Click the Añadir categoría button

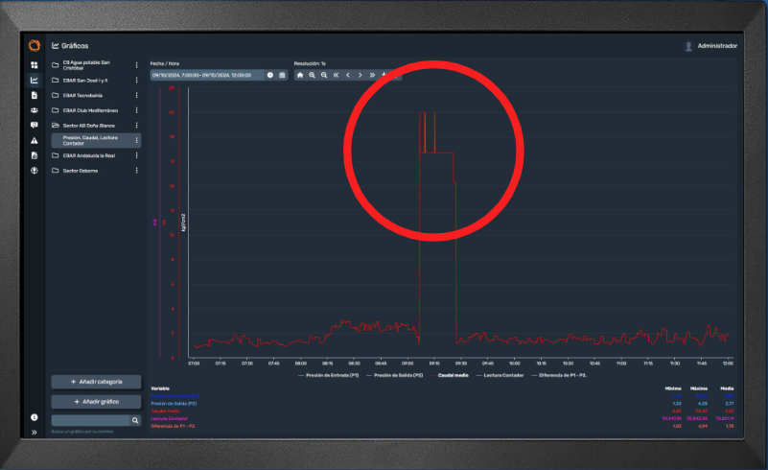(x=96, y=382)
